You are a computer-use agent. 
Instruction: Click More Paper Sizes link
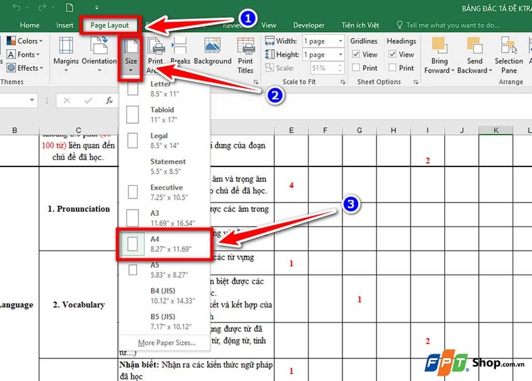[x=167, y=342]
